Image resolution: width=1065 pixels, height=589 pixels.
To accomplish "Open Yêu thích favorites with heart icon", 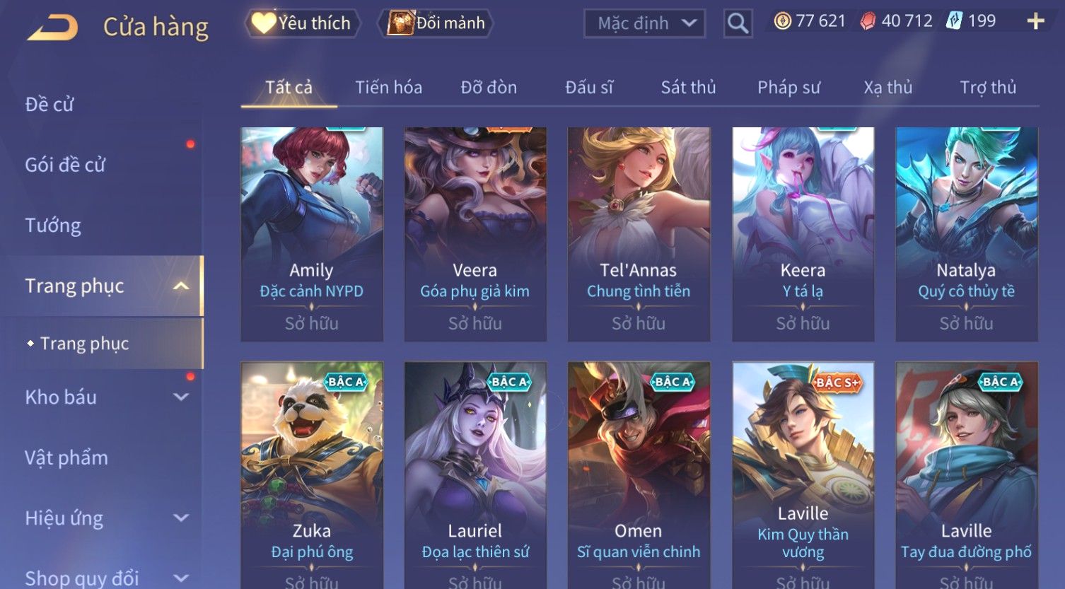I will click(x=303, y=23).
